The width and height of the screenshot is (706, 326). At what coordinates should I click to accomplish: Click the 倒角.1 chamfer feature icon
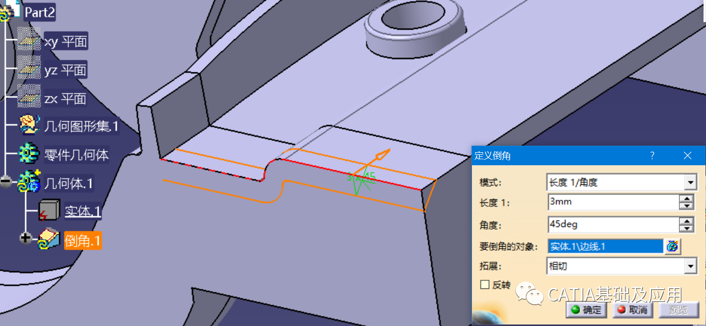pos(50,240)
